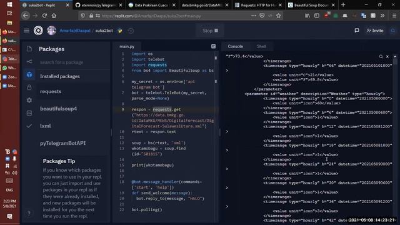Click the suka2bot repl name

click(104, 31)
